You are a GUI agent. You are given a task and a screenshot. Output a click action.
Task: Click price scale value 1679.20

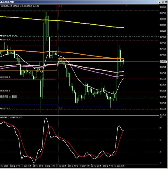[163, 37]
